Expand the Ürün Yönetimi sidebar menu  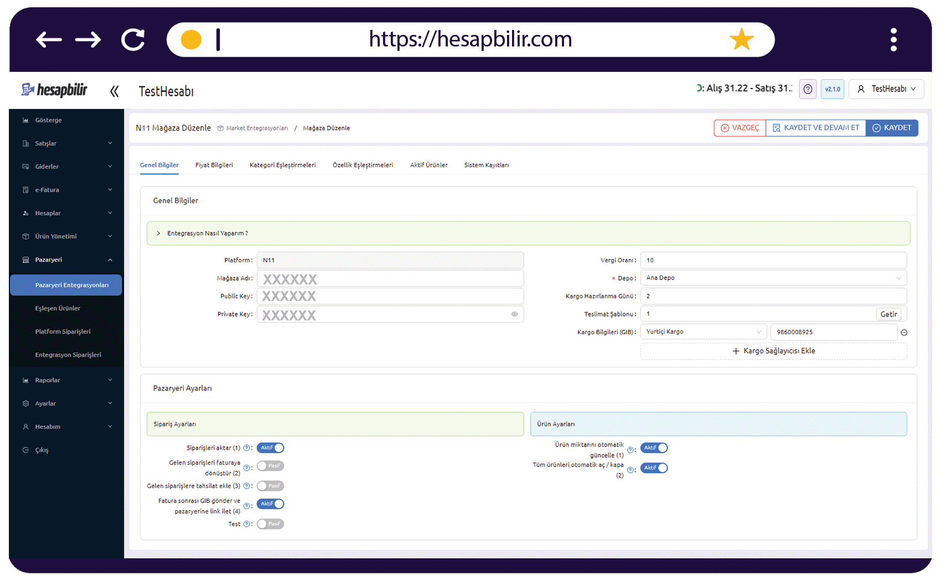pyautogui.click(x=66, y=236)
